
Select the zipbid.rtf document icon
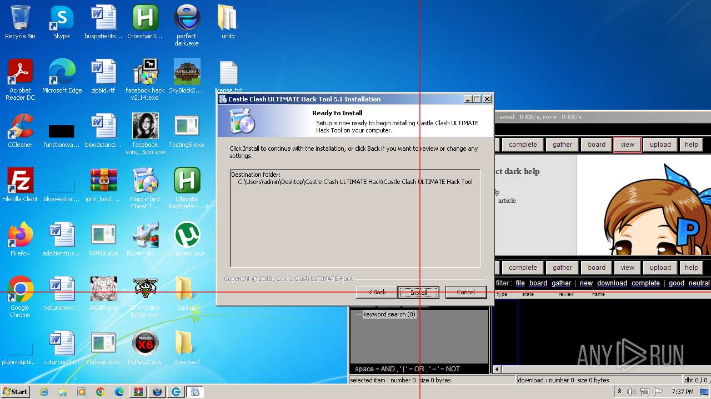pyautogui.click(x=103, y=76)
